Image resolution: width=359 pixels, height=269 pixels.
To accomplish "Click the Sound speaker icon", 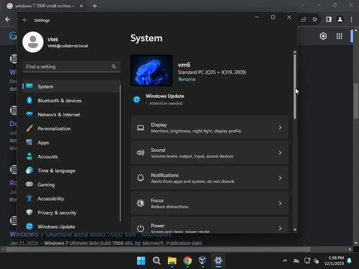I will (141, 153).
